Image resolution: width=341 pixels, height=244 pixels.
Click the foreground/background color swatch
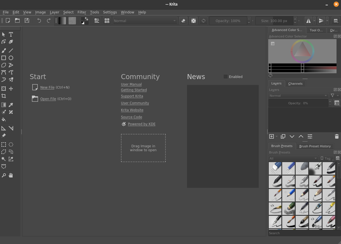click(84, 21)
